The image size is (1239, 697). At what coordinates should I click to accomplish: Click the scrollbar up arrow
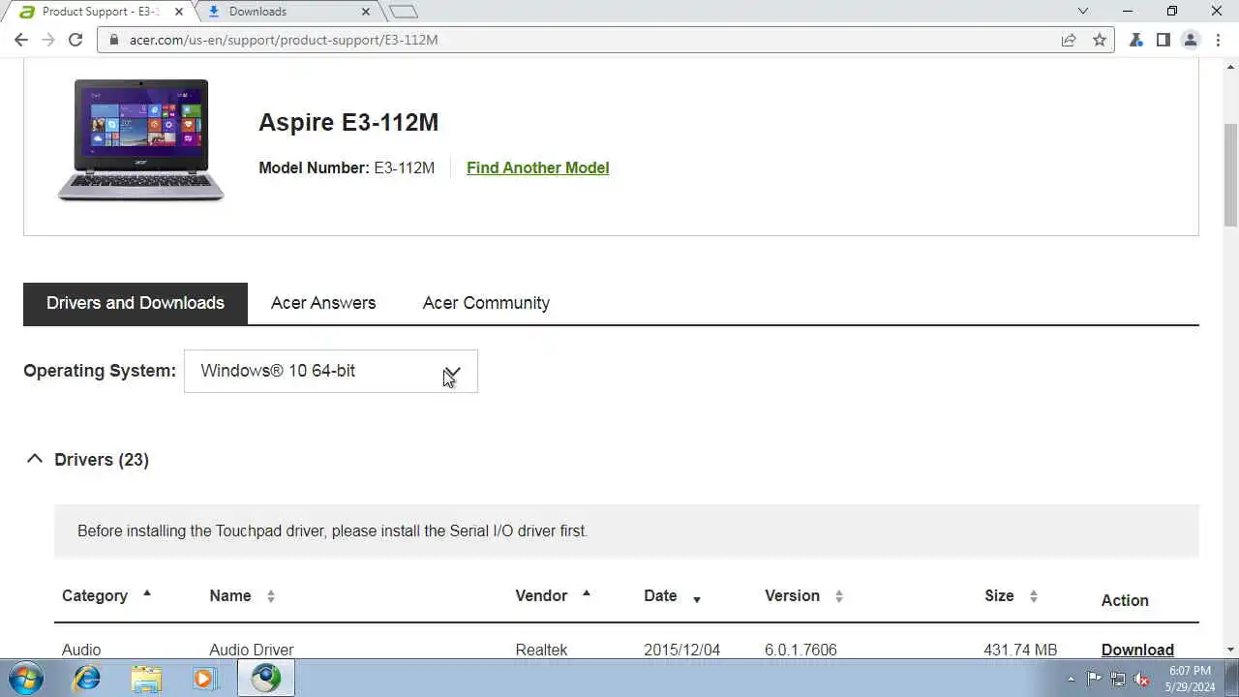1230,66
